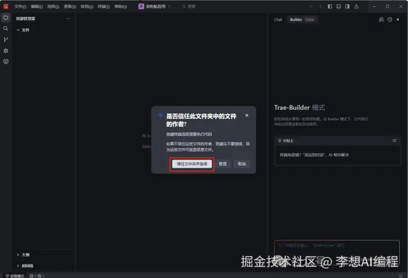Open the 文件(F) menu
Screen dimensions: 408x278
20,6
